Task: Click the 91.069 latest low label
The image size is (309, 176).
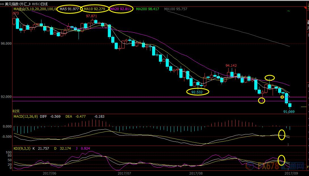Action: [289, 111]
